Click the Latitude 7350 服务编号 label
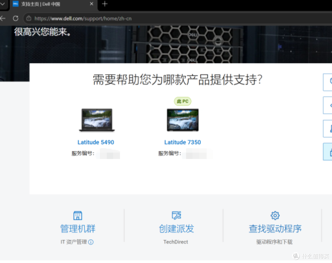 (170, 153)
